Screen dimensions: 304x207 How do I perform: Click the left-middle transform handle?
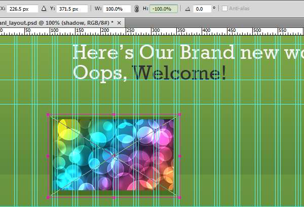pyautogui.click(x=48, y=156)
